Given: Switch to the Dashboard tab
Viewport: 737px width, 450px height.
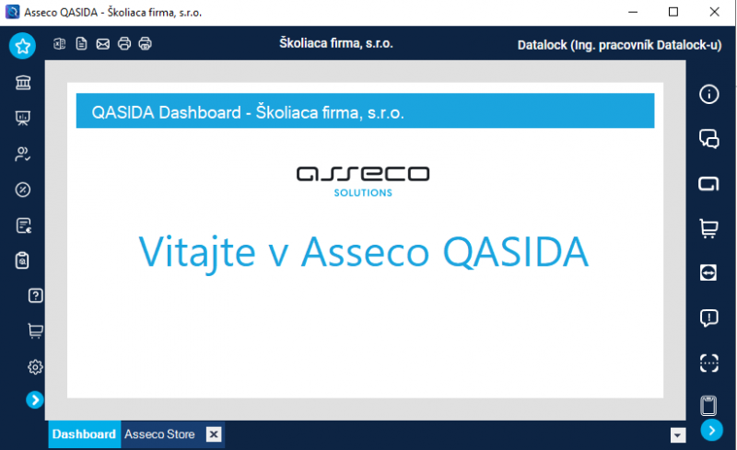Looking at the screenshot, I should tap(84, 434).
